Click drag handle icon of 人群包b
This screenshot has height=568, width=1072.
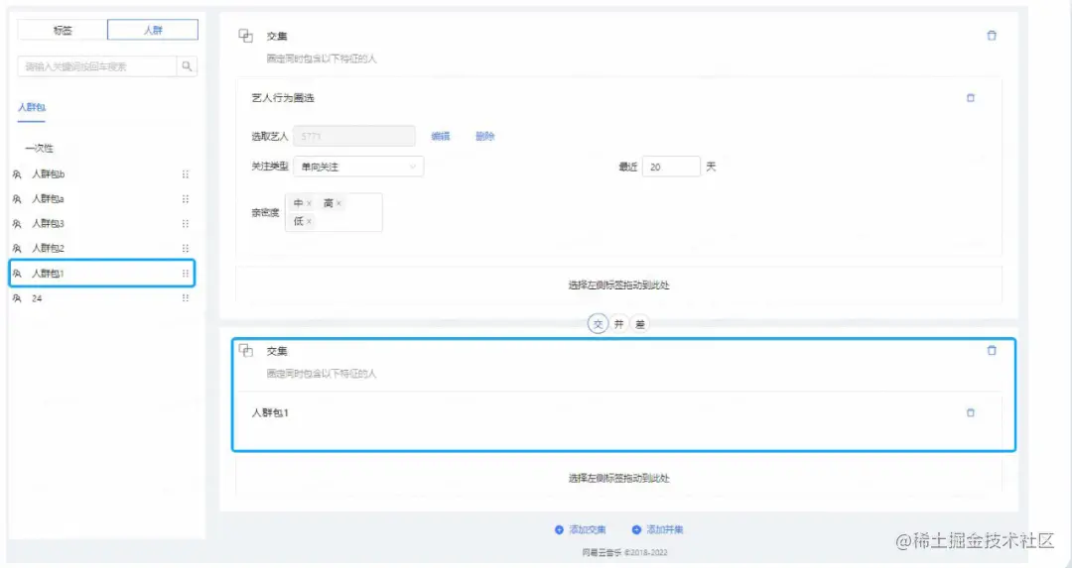pos(186,174)
